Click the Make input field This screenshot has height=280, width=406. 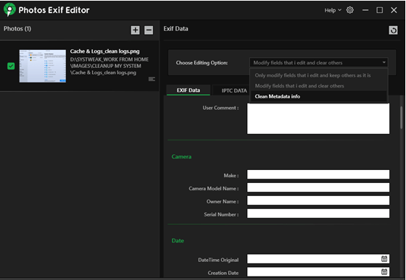318,174
